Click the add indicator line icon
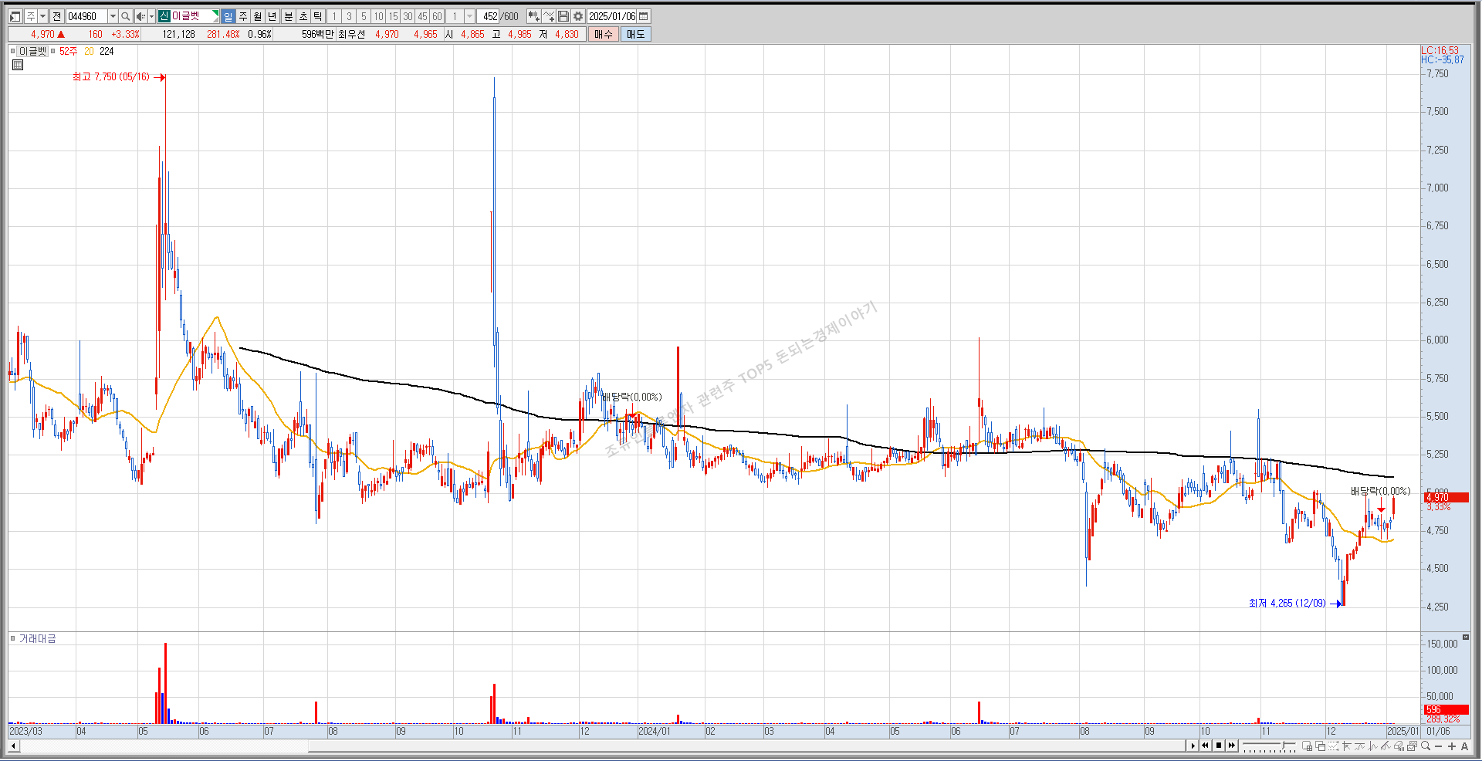Image resolution: width=1482 pixels, height=761 pixels. (x=549, y=16)
